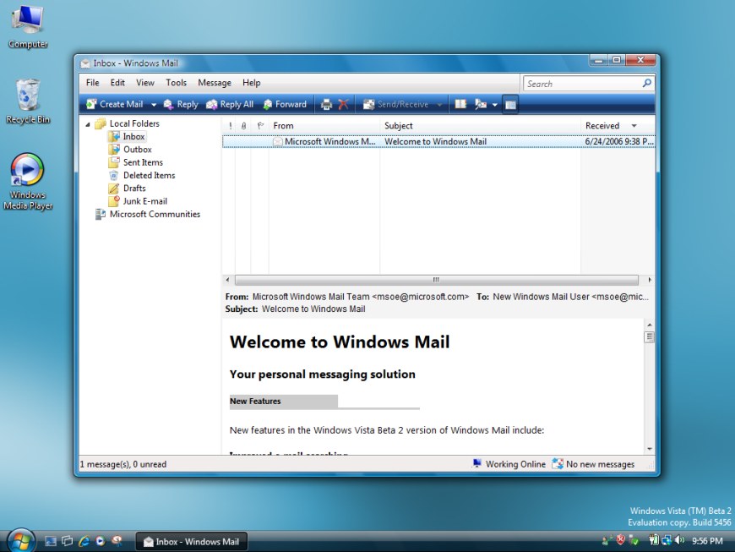Click the message list scroll right arrow
The width and height of the screenshot is (735, 552).
click(x=649, y=280)
